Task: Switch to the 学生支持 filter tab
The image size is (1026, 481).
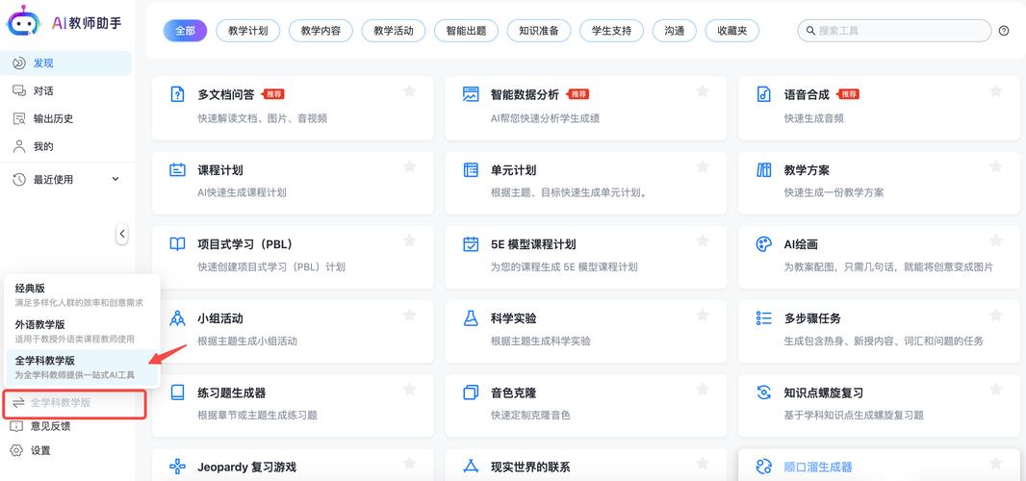Action: pyautogui.click(x=611, y=31)
